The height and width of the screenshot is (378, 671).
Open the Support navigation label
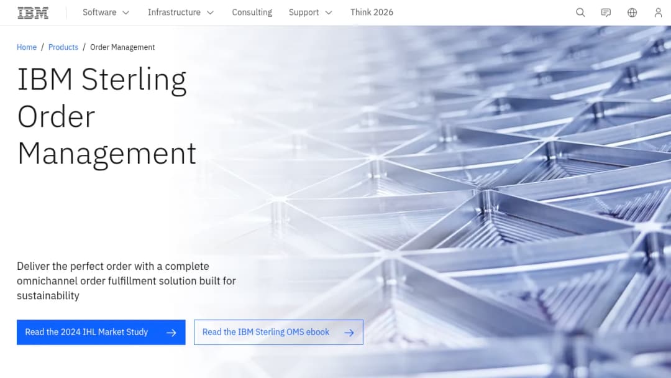304,12
